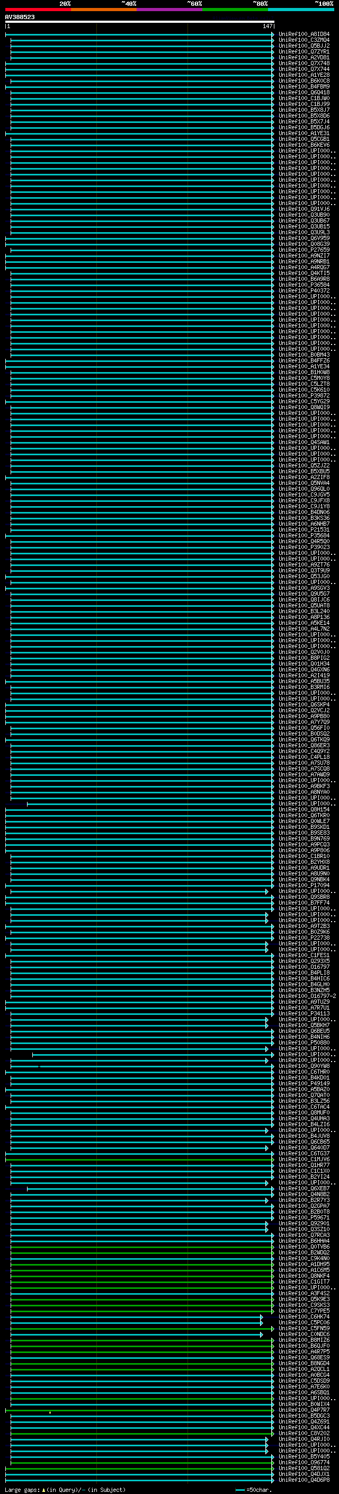Click hit label UniRef100_B4DN06
This screenshot has height=1494, width=339.
[x=304, y=512]
